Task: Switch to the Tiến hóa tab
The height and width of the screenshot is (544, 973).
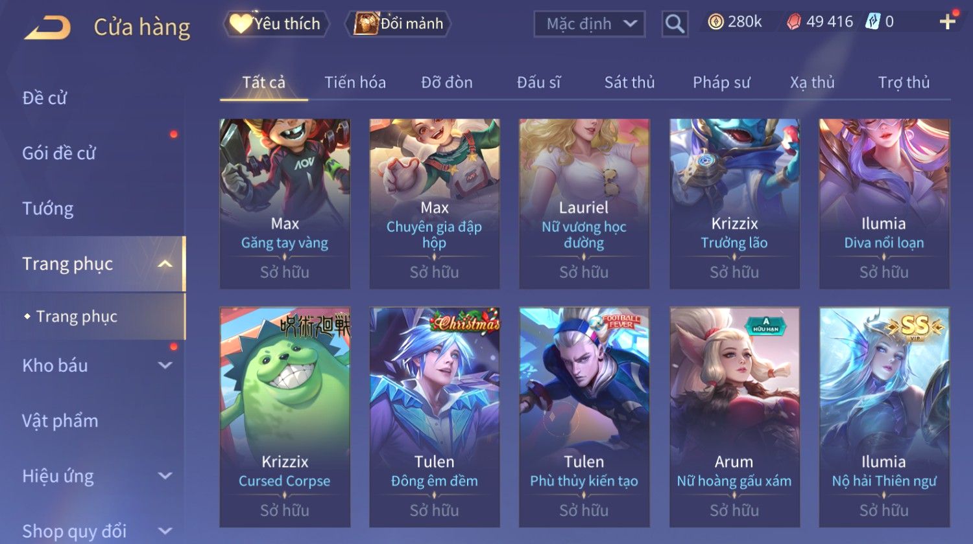Action: 355,82
